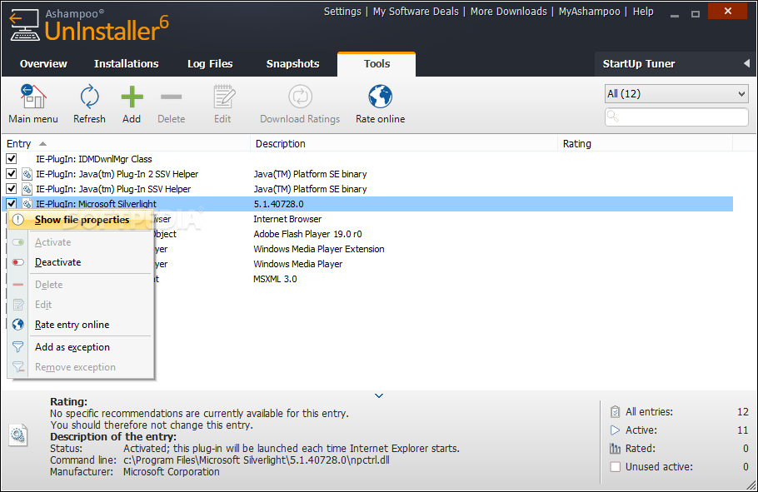
Task: Sort by the Entry column header
Action: coord(126,143)
